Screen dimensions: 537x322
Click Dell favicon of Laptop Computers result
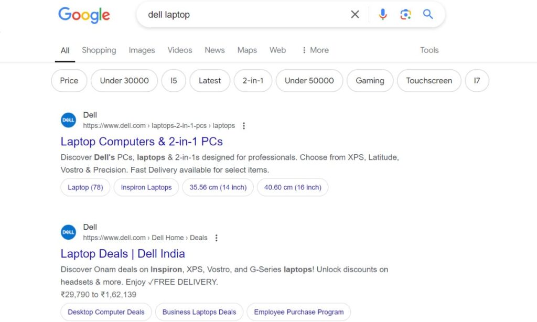pyautogui.click(x=69, y=120)
